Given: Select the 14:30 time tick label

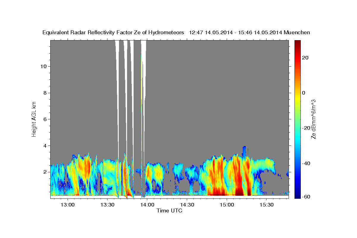Looking at the screenshot, I should click(x=187, y=205).
